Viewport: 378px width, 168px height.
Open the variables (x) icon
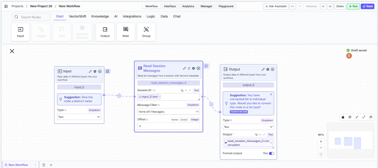pyautogui.click(x=330, y=6)
